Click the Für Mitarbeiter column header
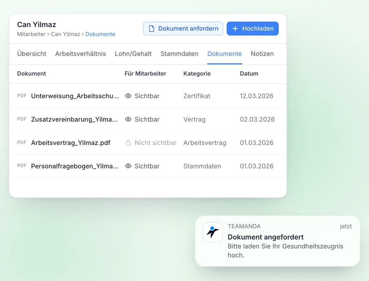 [x=145, y=74]
